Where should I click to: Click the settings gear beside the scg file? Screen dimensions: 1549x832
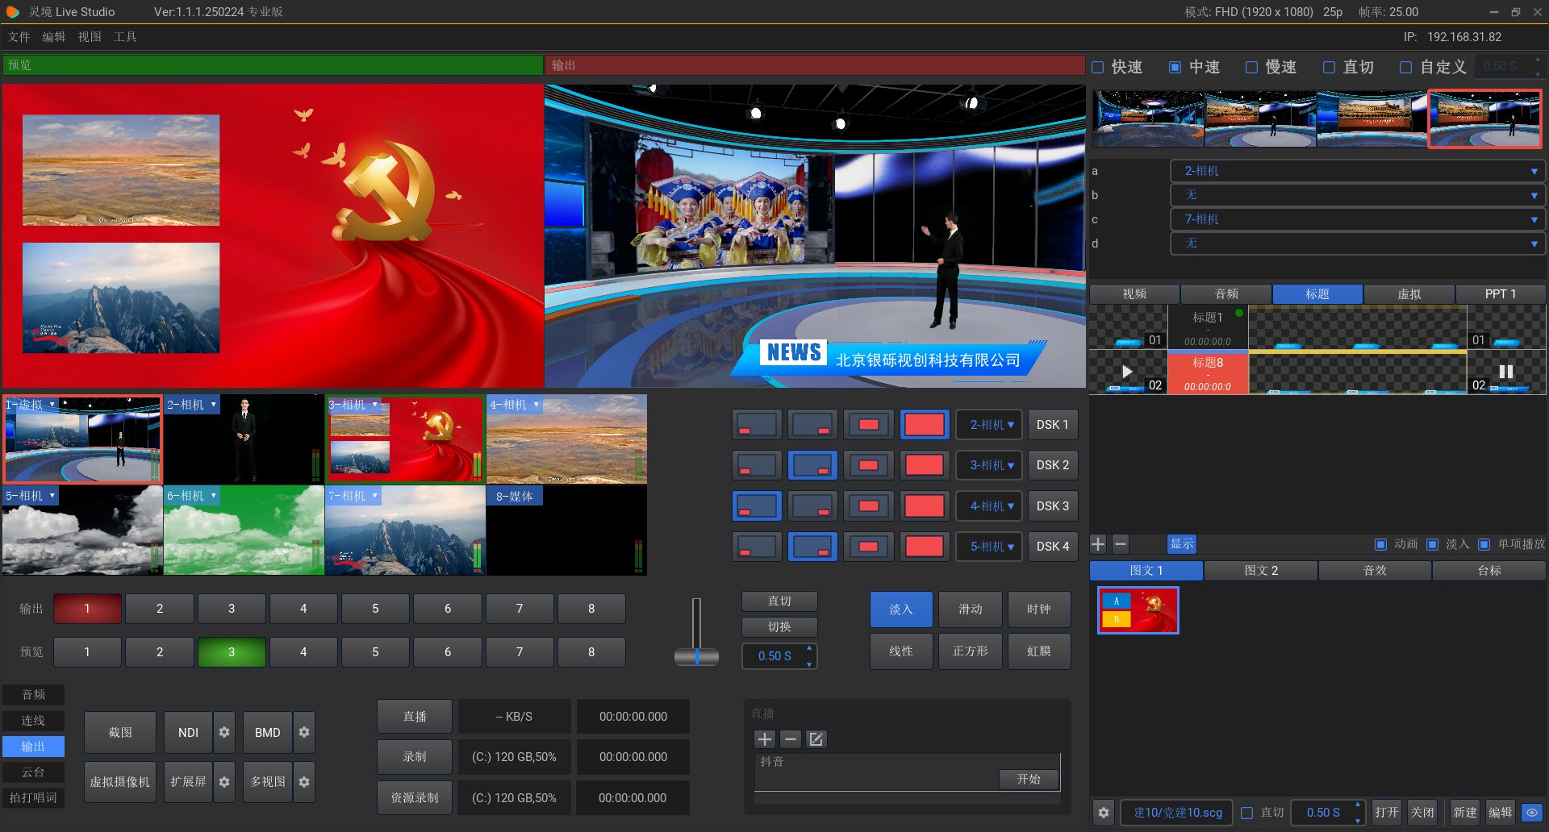tap(1104, 812)
